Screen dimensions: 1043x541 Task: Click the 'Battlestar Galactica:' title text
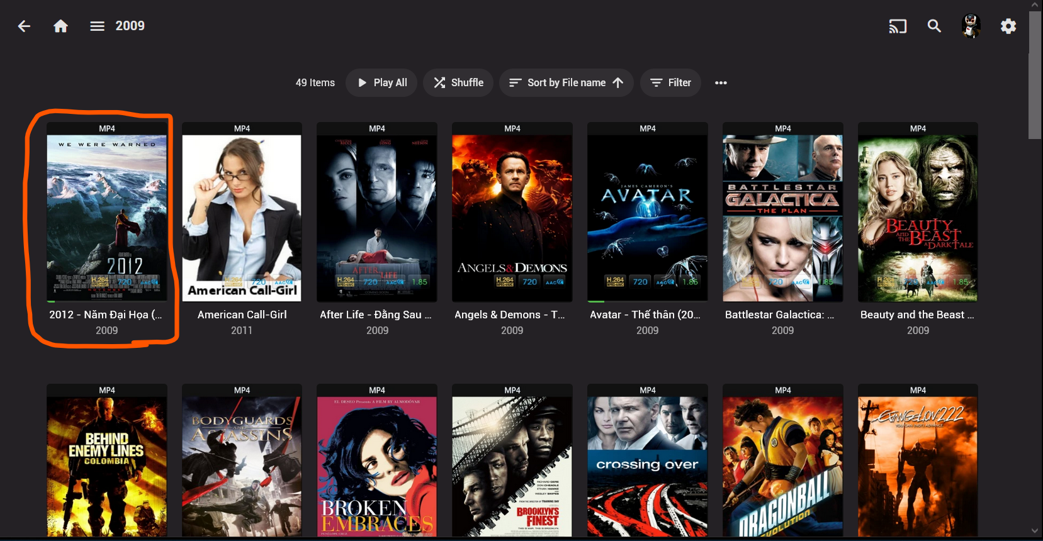[x=779, y=315]
